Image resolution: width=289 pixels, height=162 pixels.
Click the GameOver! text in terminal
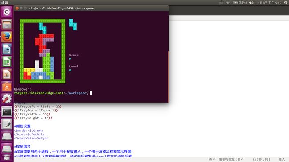pyautogui.click(x=23, y=89)
